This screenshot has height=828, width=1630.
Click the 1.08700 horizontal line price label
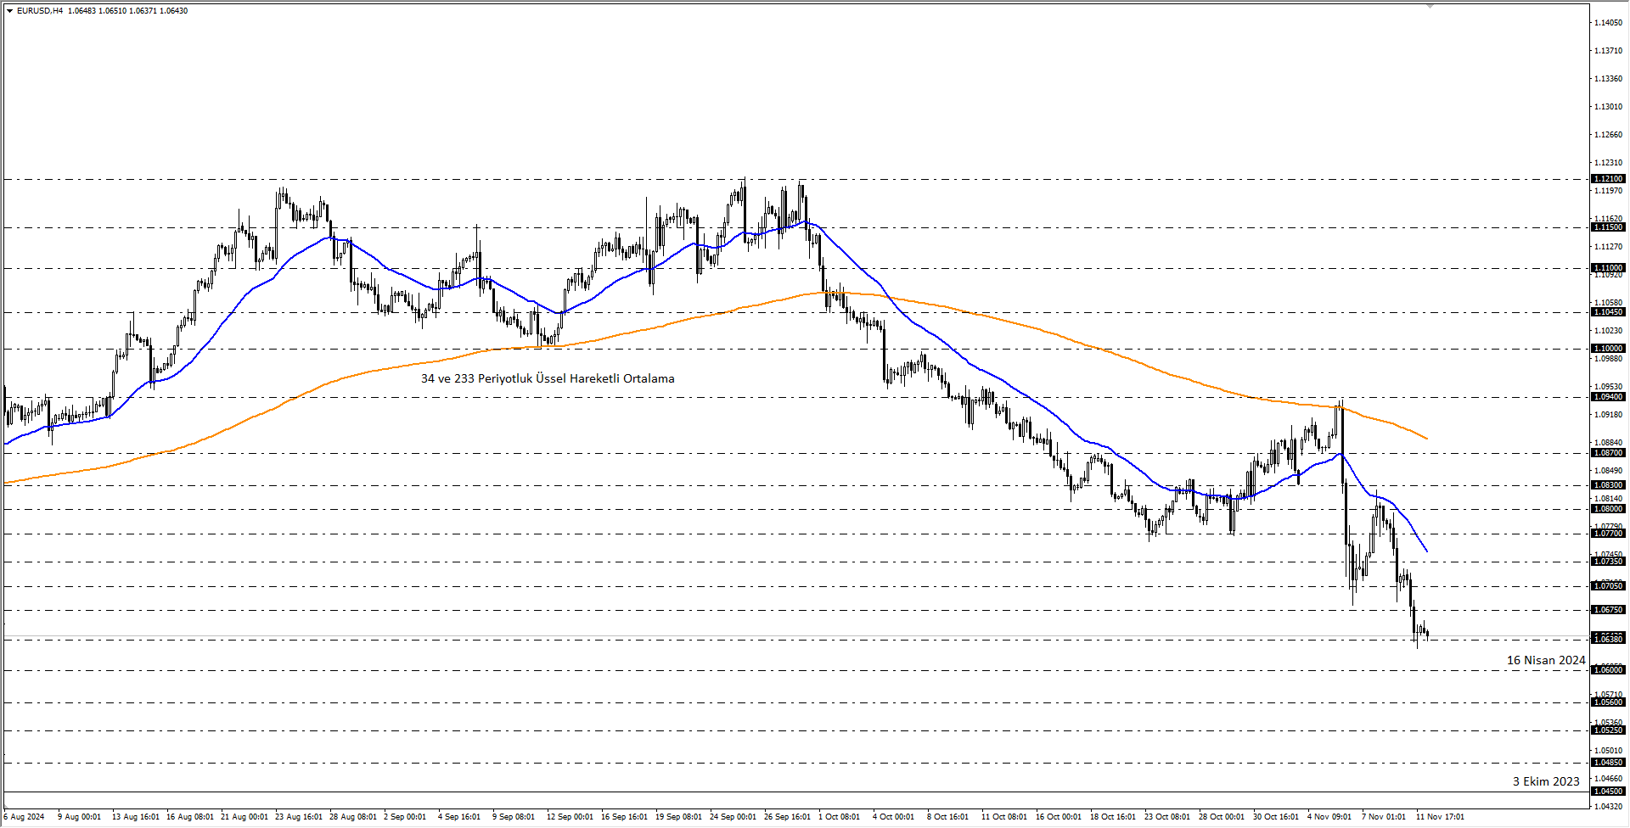click(x=1608, y=453)
